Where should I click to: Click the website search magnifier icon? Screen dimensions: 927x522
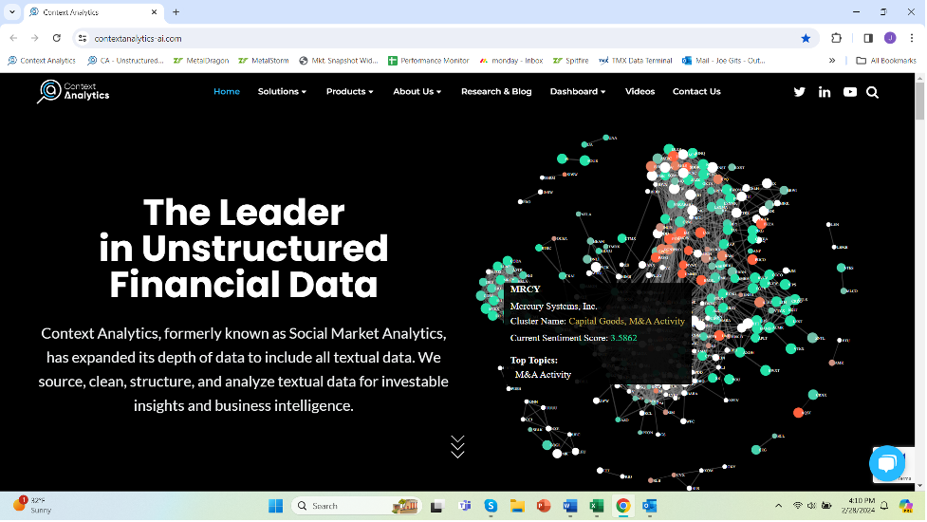pyautogui.click(x=872, y=92)
